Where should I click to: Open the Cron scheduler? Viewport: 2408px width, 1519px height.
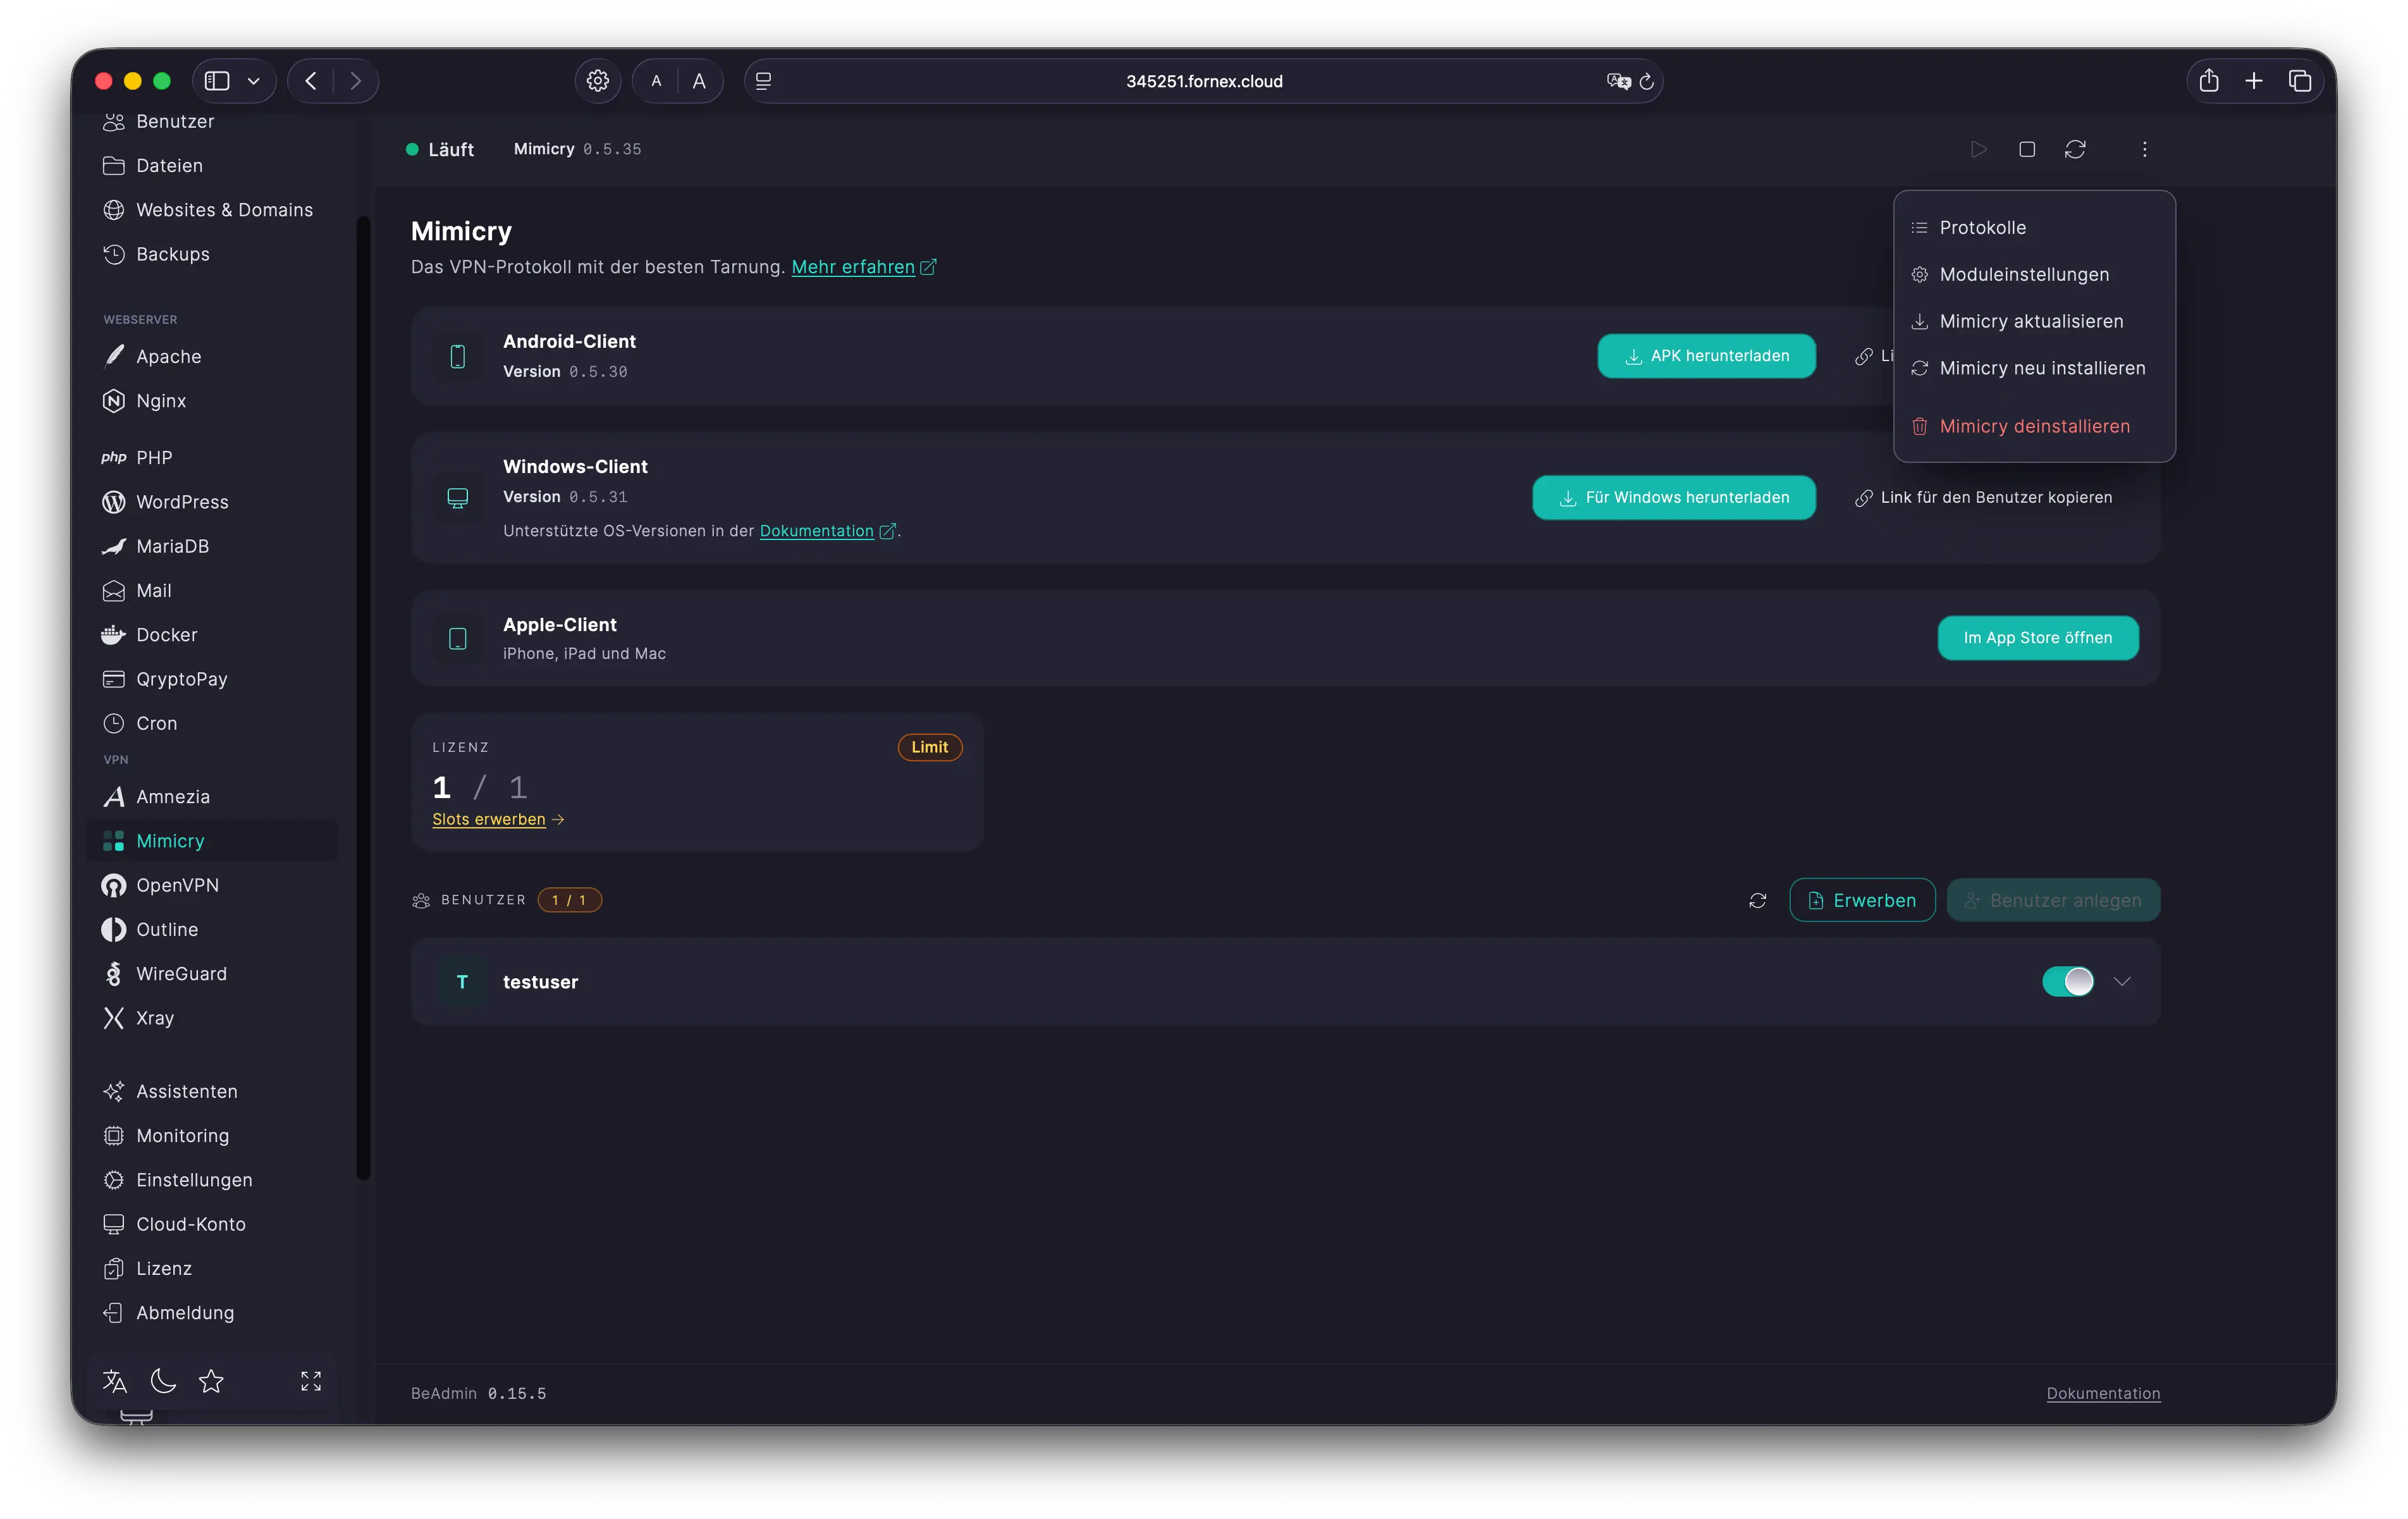[x=139, y=723]
